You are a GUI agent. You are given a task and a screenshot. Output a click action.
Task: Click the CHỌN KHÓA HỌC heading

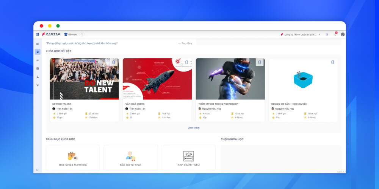point(232,139)
